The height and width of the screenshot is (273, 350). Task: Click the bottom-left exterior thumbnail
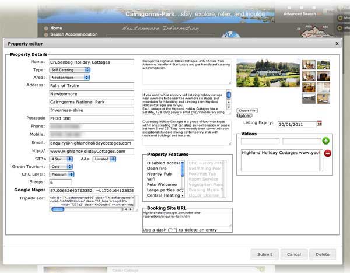point(309,99)
